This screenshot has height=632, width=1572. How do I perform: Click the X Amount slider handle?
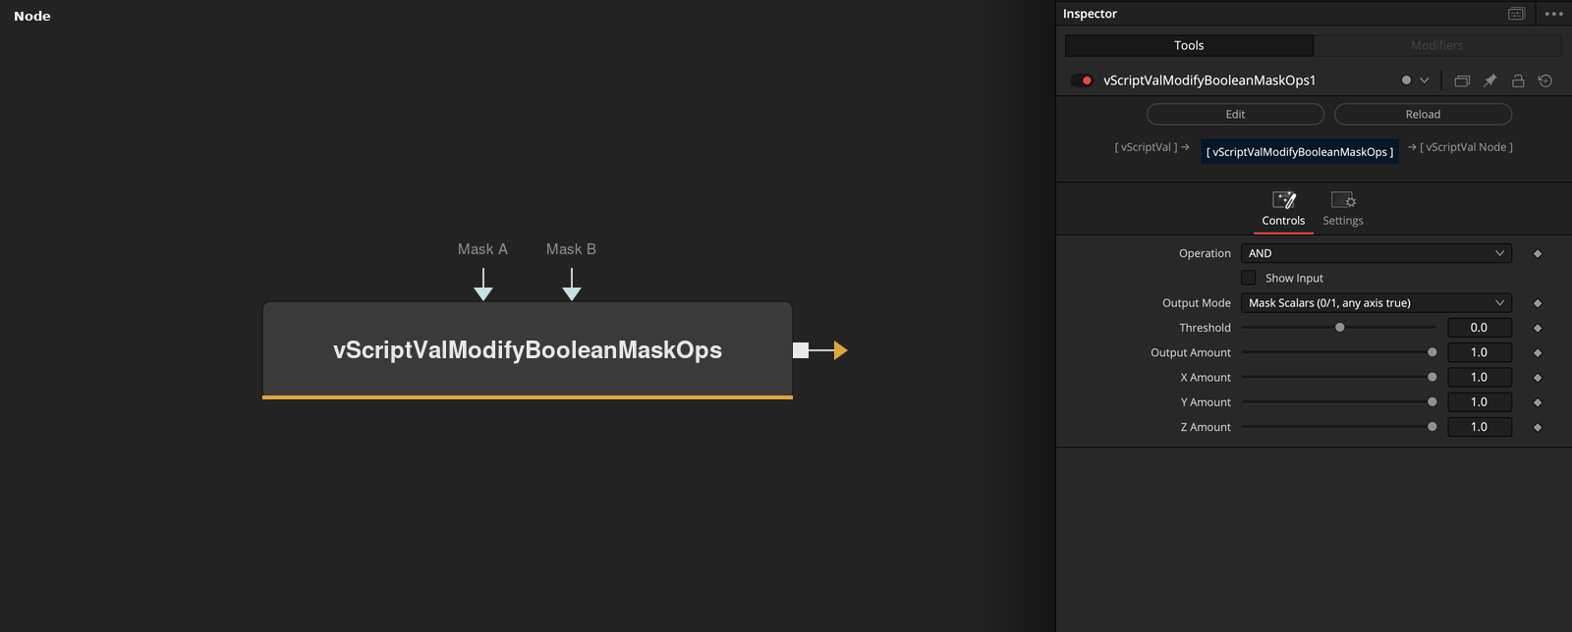pyautogui.click(x=1432, y=377)
